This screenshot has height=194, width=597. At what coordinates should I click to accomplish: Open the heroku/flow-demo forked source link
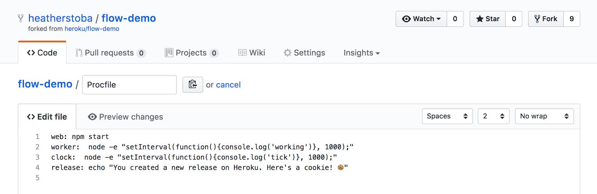92,29
